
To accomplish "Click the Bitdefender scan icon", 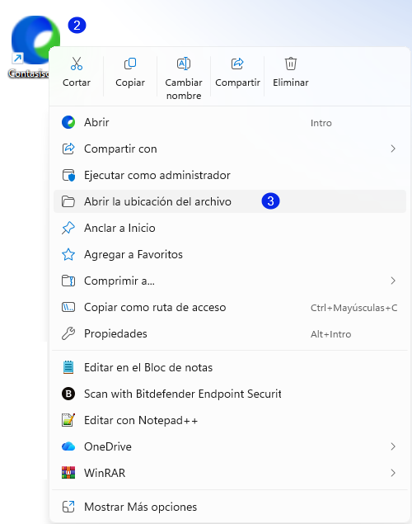I will point(68,394).
